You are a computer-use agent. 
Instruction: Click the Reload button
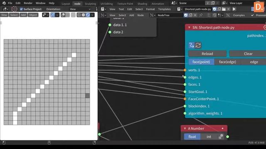tap(207, 54)
